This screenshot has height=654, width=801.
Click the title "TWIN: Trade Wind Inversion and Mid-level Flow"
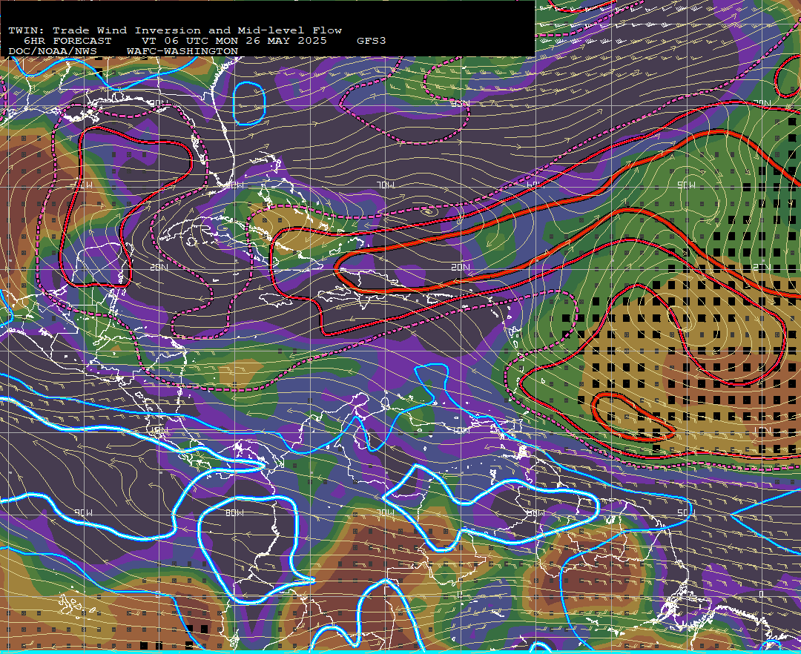point(175,30)
